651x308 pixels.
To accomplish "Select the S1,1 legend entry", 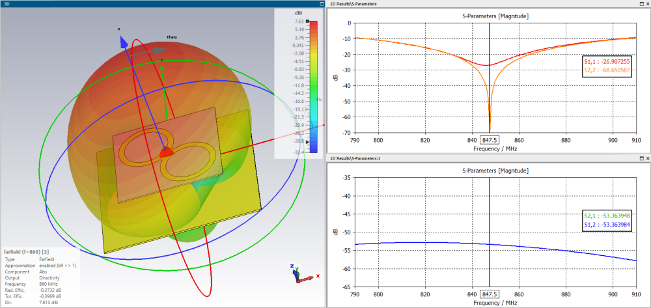I will click(x=607, y=63).
